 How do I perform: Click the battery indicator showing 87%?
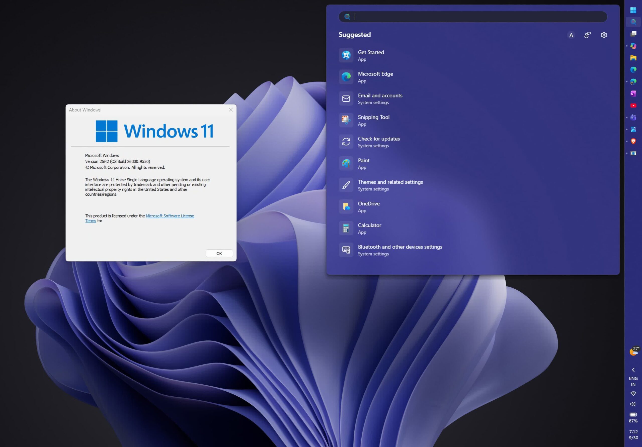coord(633,417)
